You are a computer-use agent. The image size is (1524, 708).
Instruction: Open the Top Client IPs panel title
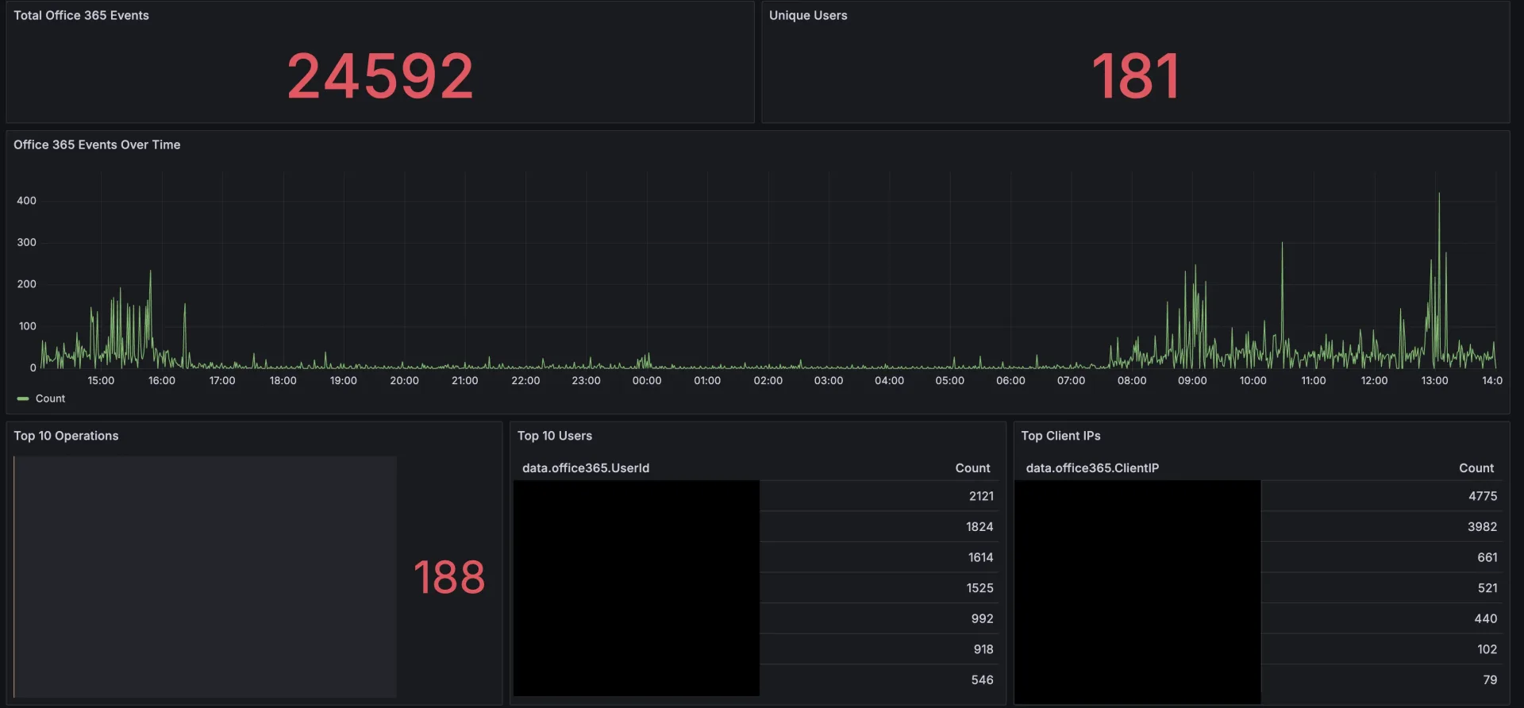pos(1060,436)
